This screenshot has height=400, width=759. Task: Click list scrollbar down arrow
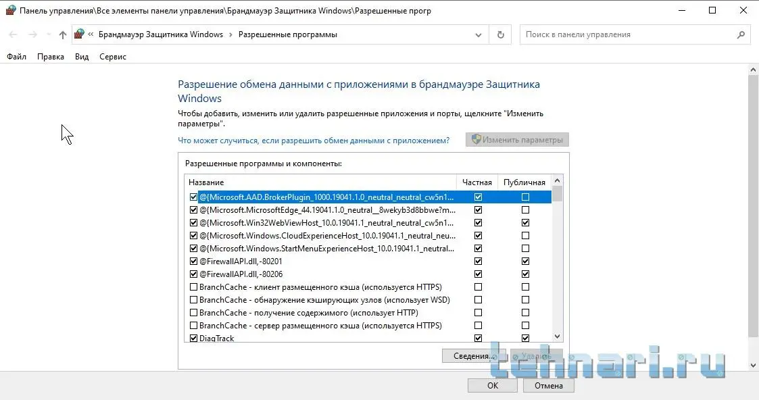click(x=557, y=336)
